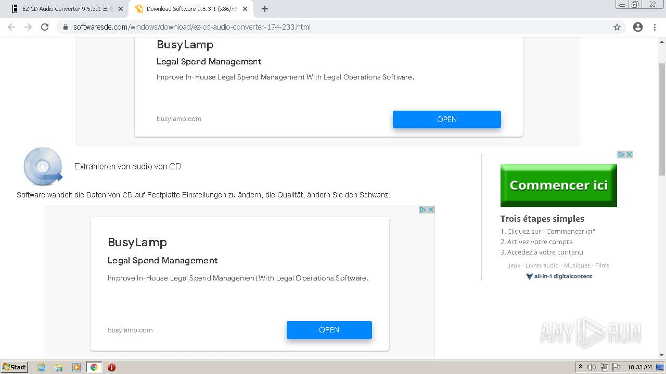This screenshot has width=666, height=374.
Task: Click 'Legal Spend Management' in the lower ad
Action: (x=163, y=260)
